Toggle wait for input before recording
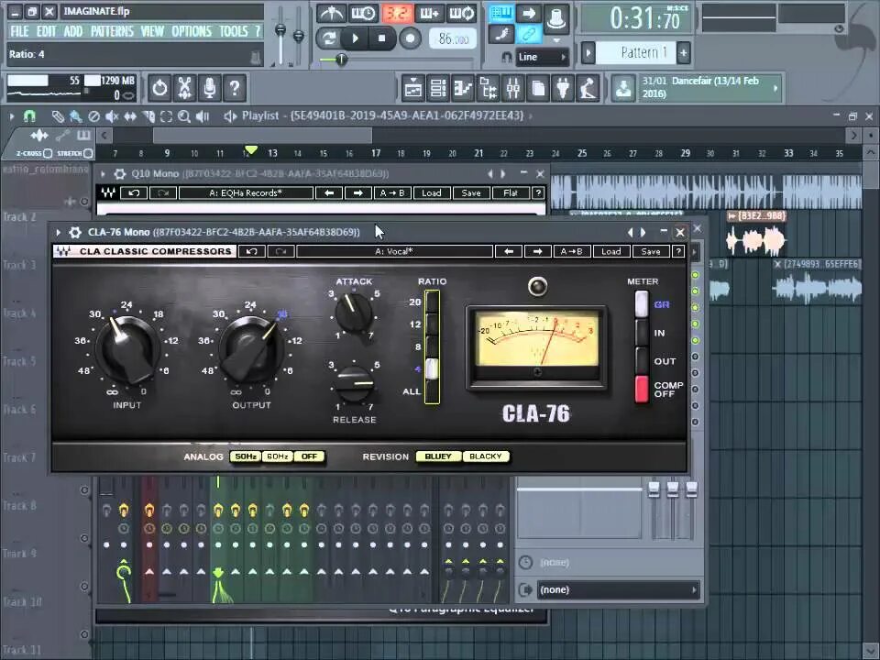The width and height of the screenshot is (880, 660). (x=364, y=13)
